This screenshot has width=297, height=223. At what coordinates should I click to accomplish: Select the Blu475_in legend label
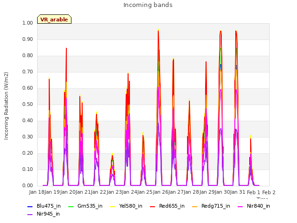[49, 206]
